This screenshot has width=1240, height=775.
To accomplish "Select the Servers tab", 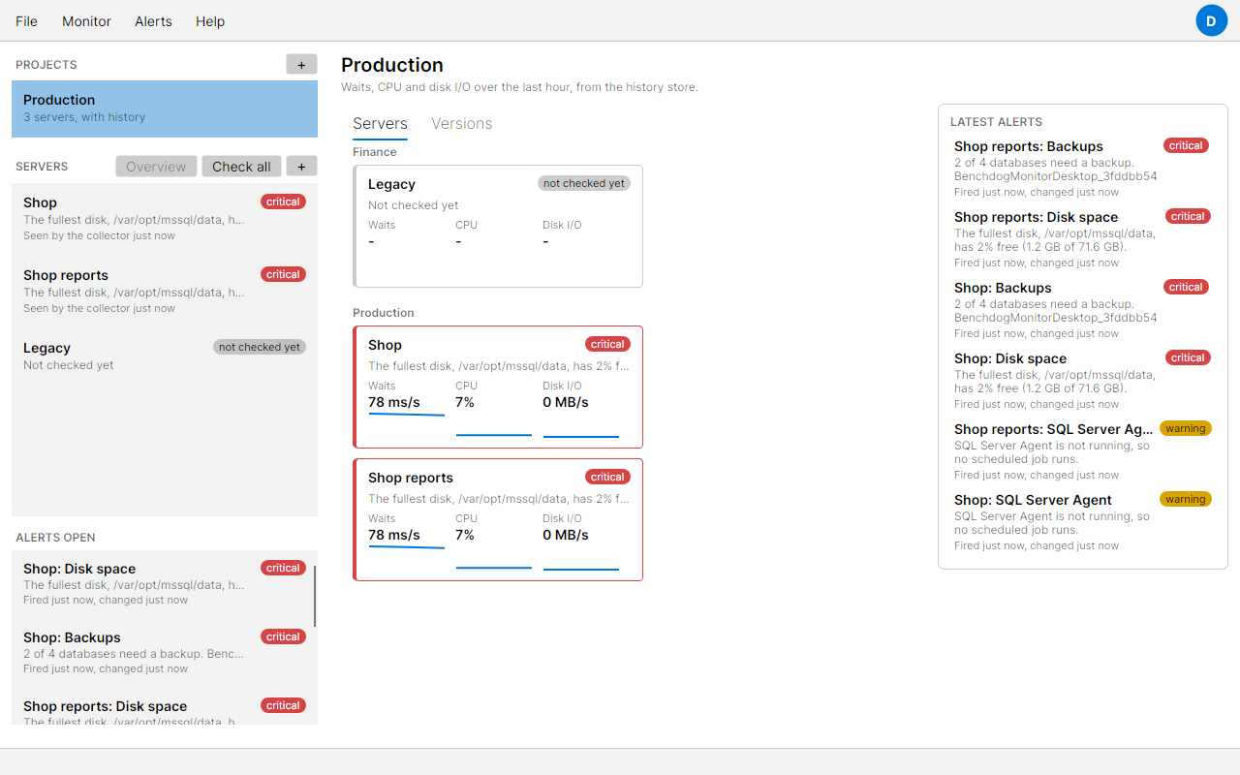I will (380, 124).
